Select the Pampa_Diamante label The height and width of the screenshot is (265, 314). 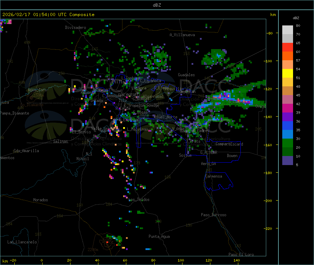click(x=15, y=113)
